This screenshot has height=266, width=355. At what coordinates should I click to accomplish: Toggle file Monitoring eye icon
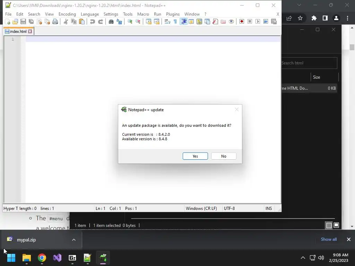coord(231,21)
